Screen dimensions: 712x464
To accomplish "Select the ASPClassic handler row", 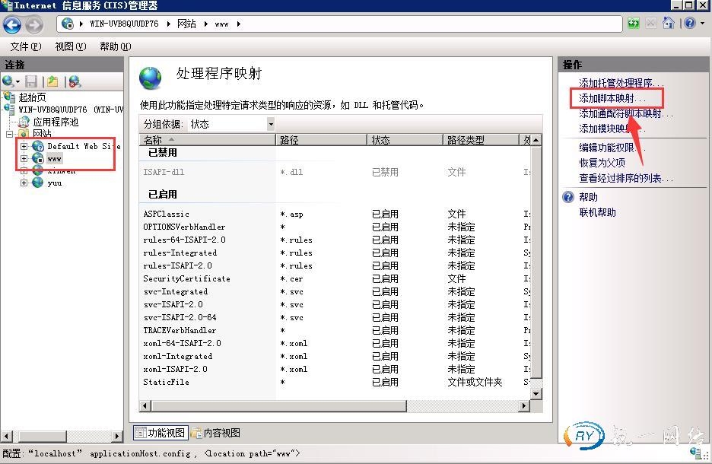I will pyautogui.click(x=167, y=214).
